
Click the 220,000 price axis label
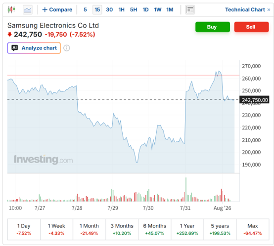pos(251,128)
